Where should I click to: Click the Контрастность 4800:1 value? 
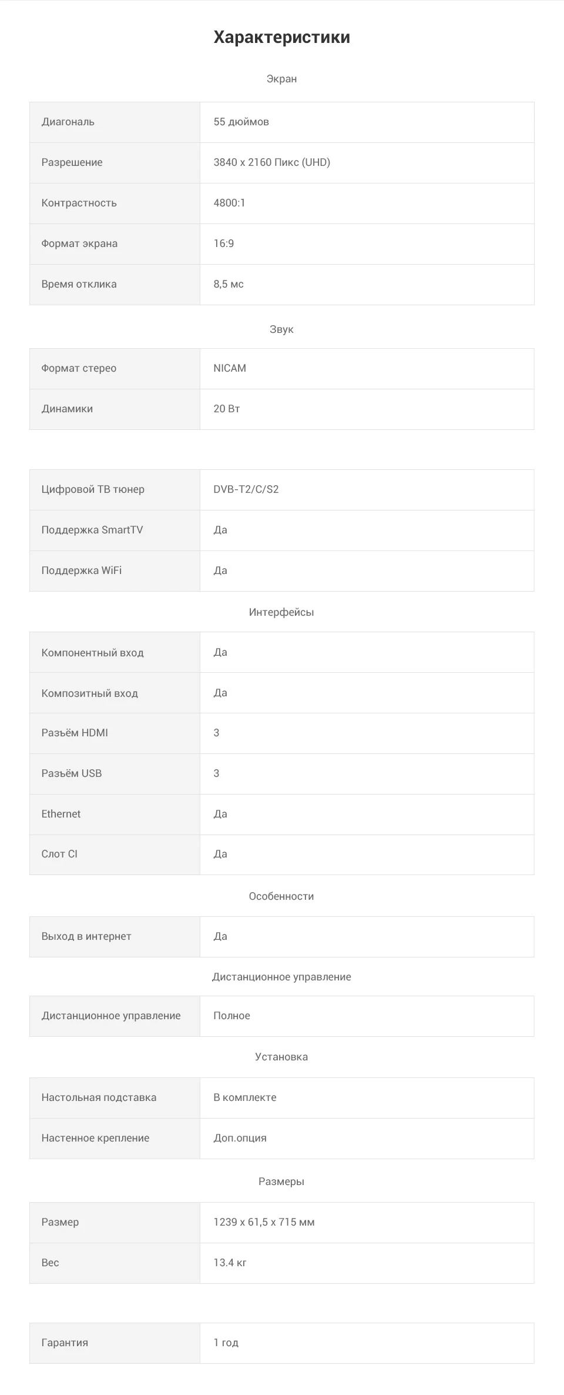point(229,203)
